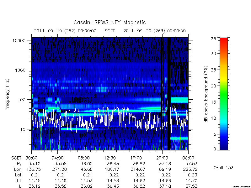Click the Lon value 45.68

coord(87,169)
